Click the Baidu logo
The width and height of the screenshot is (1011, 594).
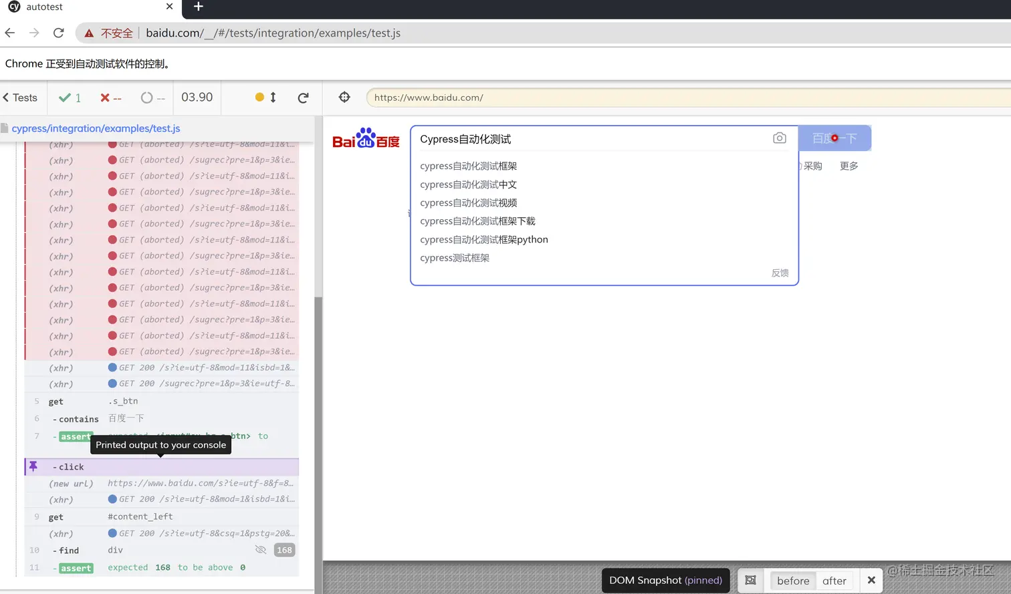pyautogui.click(x=366, y=138)
